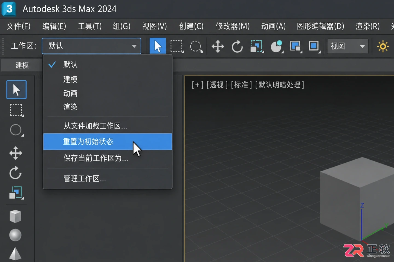
Task: Choose the rotate tool in left sidebar
Action: click(15, 173)
